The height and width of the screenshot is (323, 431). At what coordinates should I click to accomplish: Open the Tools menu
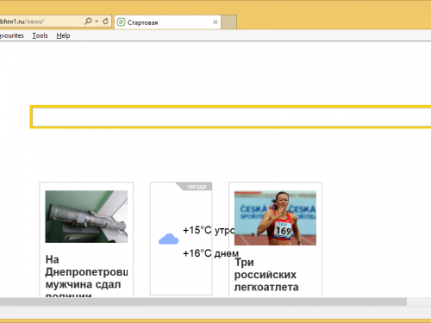tap(40, 35)
